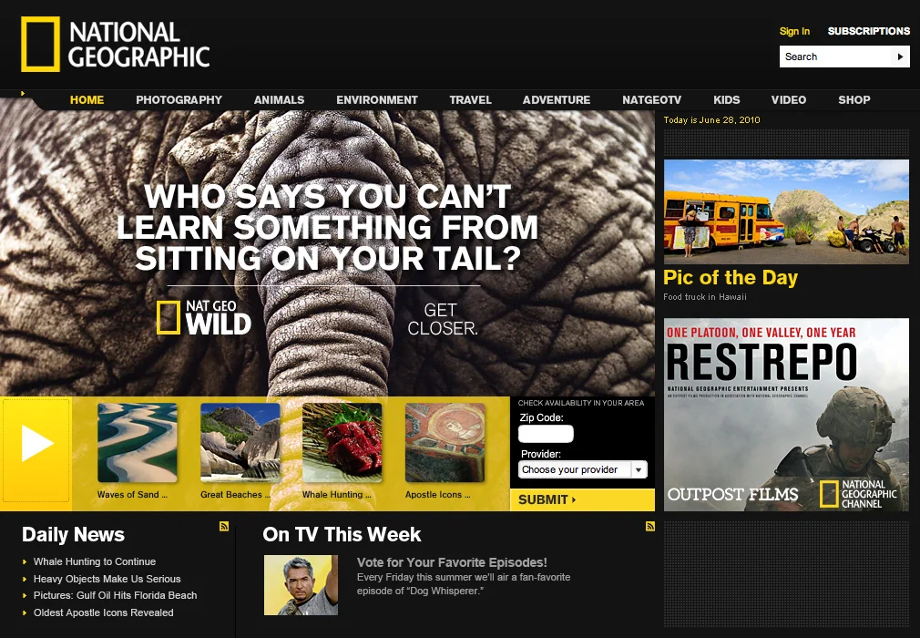Click the Great Beaches caption link
Screen dimensions: 920x638
coord(235,495)
